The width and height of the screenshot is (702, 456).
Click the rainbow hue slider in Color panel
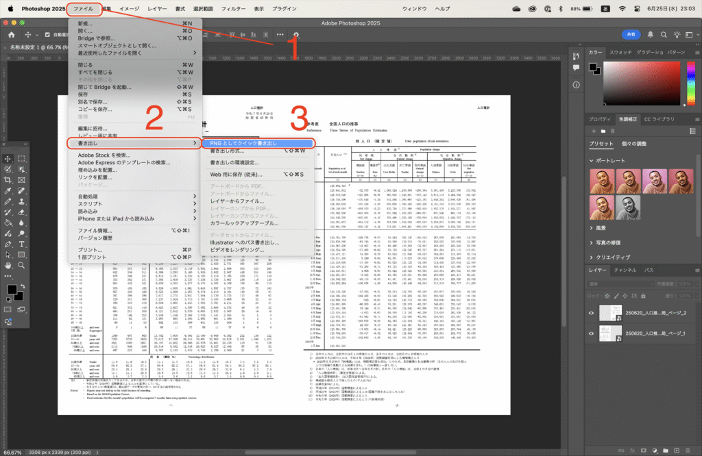click(x=691, y=83)
